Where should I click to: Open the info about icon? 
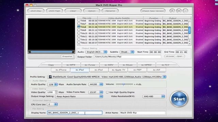point(185,11)
